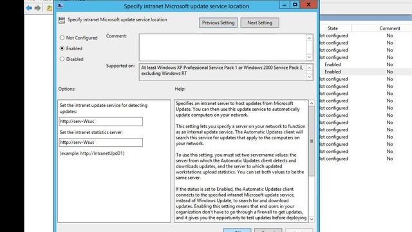Click inside the Comment text box
The image size is (412, 232).
(223, 47)
